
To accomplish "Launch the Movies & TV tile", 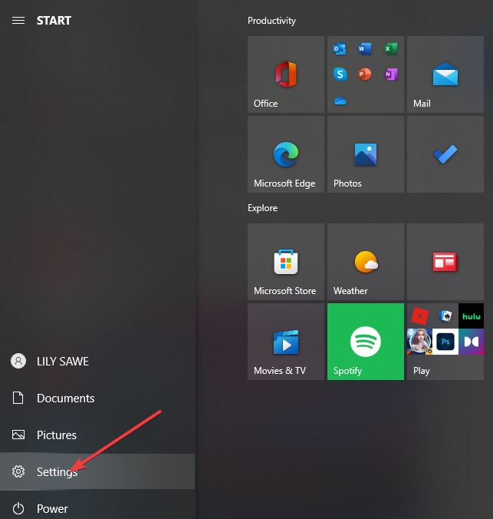I will (286, 342).
